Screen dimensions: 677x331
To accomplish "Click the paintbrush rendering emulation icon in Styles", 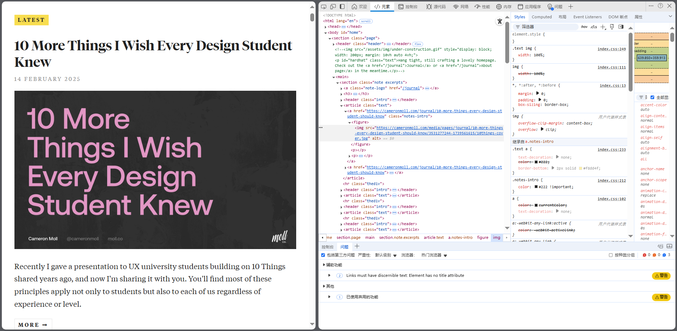I will [x=612, y=27].
